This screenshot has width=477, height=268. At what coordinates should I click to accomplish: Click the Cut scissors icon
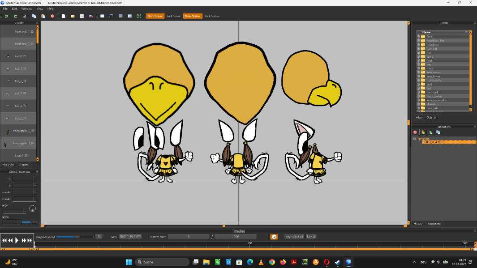point(25,16)
